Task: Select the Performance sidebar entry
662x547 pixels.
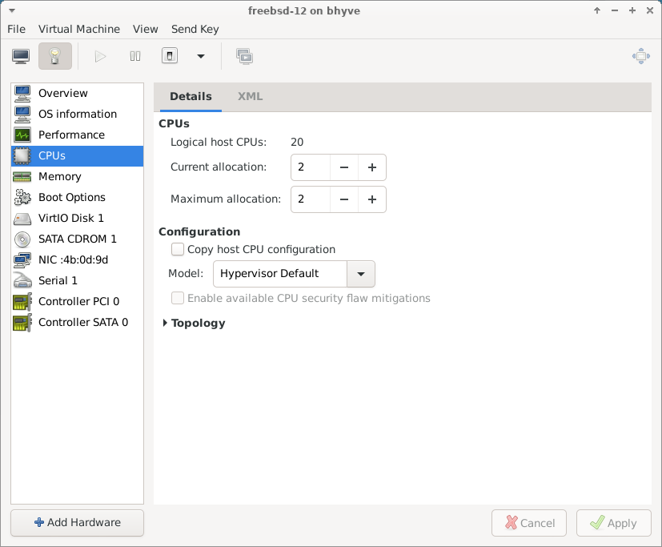Action: [71, 135]
